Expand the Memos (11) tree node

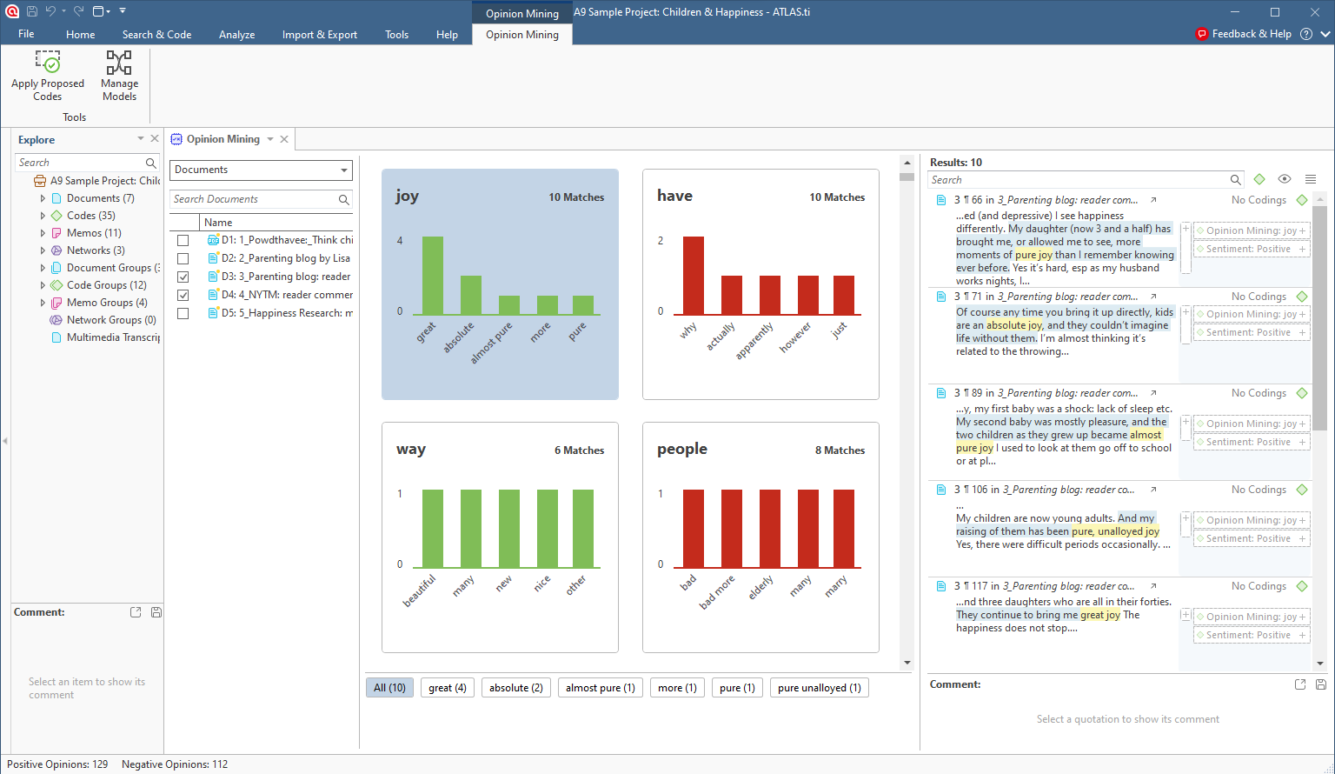pyautogui.click(x=43, y=233)
